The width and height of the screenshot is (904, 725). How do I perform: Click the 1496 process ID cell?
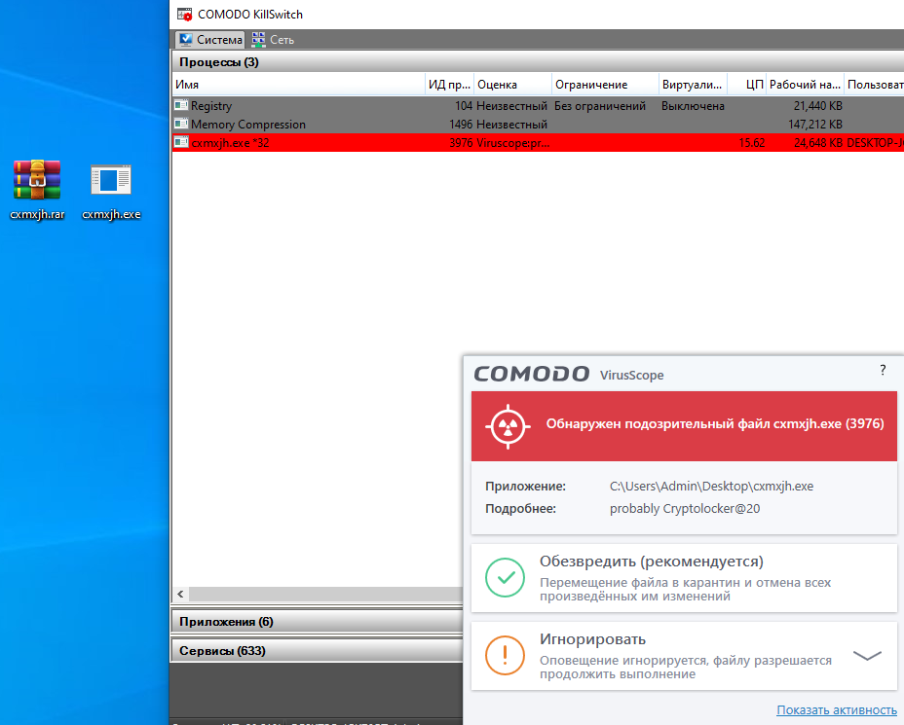coord(461,125)
